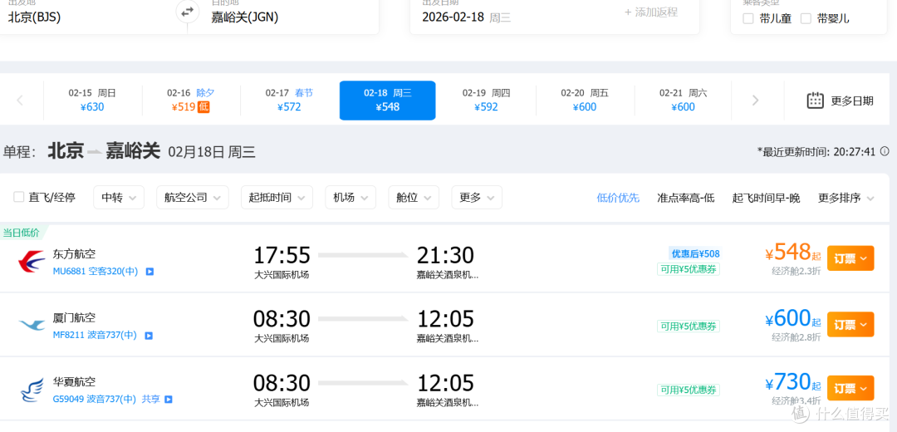Screen dimensions: 897x432
Task: Edit the departure city 北京(BJS) field
Action: [x=34, y=17]
